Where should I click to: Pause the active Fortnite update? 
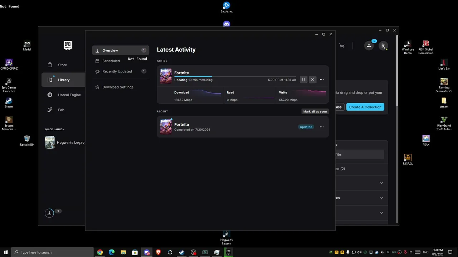pyautogui.click(x=303, y=80)
